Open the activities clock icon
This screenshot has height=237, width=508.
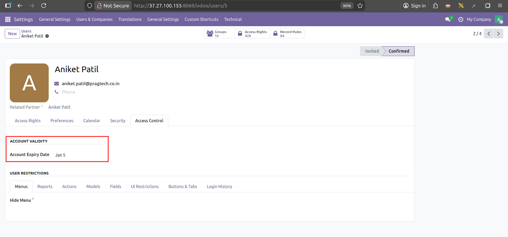click(461, 19)
